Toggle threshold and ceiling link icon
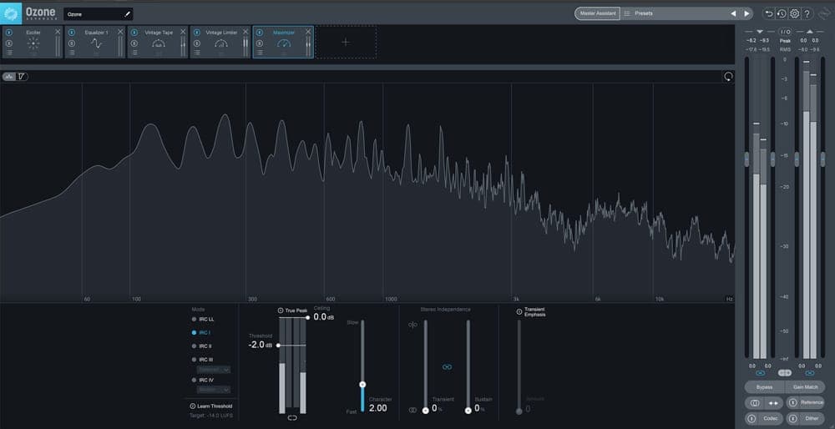Screen dimensions: 835x429 tap(292, 418)
